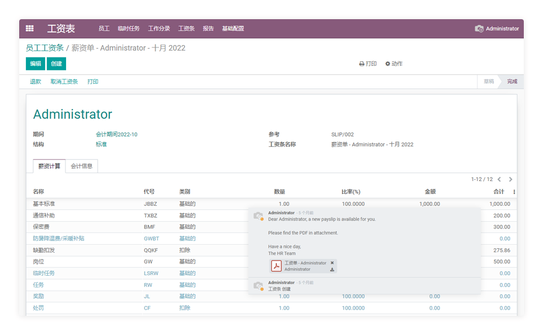Go to next page of payslip lines
The width and height of the screenshot is (543, 335).
pyautogui.click(x=510, y=179)
